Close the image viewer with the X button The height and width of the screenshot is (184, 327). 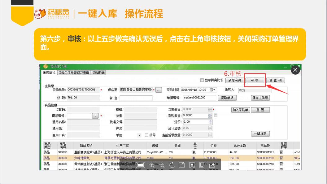295,70
